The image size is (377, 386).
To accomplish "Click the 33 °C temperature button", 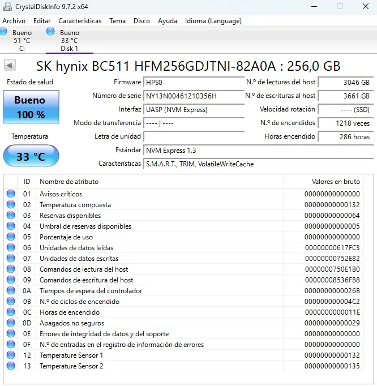I will (31, 156).
